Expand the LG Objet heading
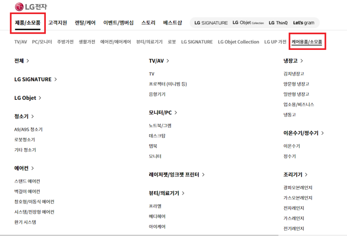 point(28,98)
